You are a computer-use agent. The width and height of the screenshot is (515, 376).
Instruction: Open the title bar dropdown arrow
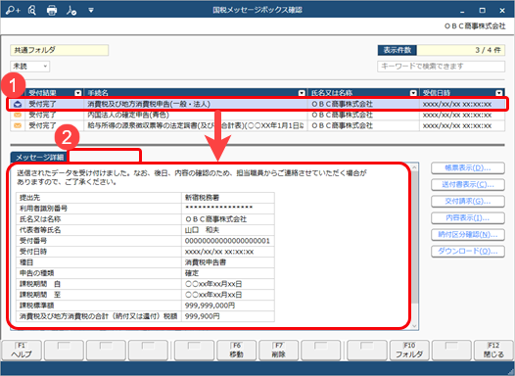(x=91, y=11)
